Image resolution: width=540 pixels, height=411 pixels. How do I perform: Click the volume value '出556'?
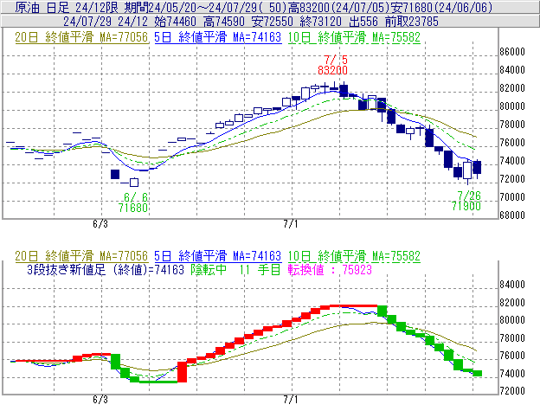(x=363, y=22)
